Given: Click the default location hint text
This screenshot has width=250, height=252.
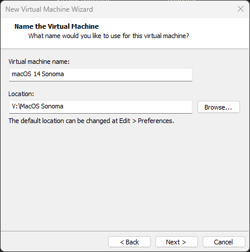Looking at the screenshot, I should (x=91, y=121).
